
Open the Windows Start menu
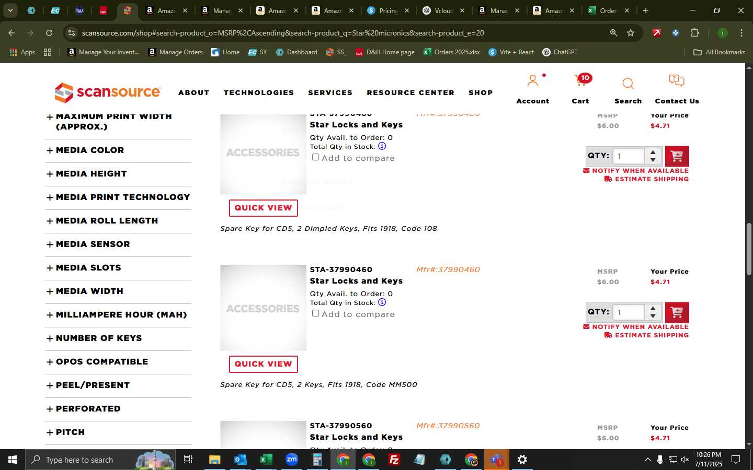[13, 460]
